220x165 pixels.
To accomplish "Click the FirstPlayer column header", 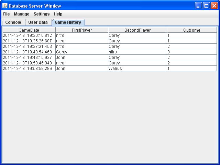I will (82, 30).
